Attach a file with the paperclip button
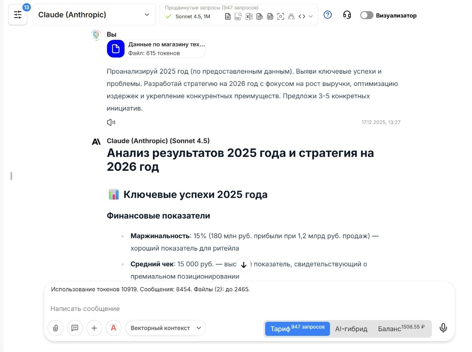472x352 pixels. pyautogui.click(x=56, y=328)
